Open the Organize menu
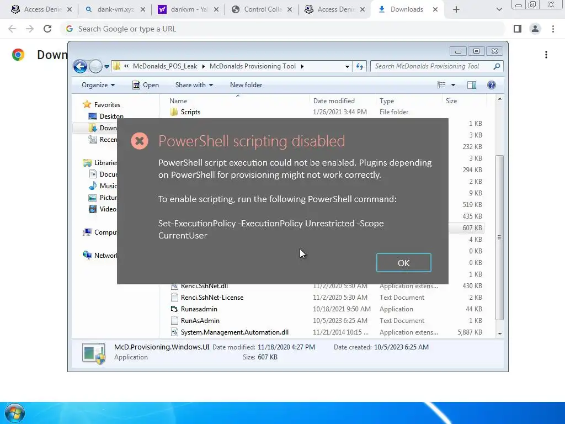 pos(98,84)
